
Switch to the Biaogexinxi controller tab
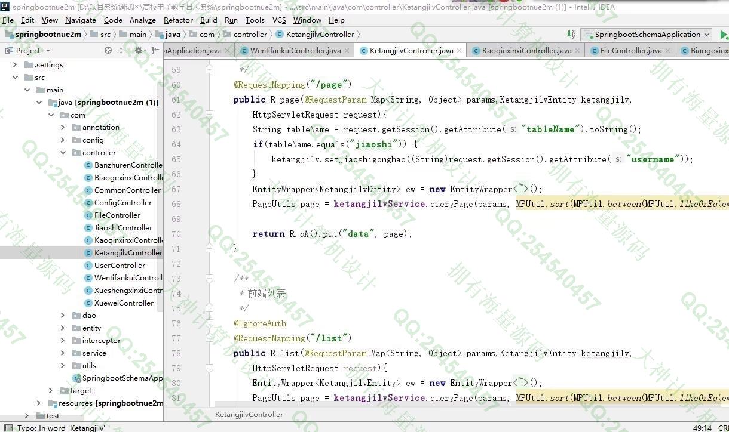point(703,51)
